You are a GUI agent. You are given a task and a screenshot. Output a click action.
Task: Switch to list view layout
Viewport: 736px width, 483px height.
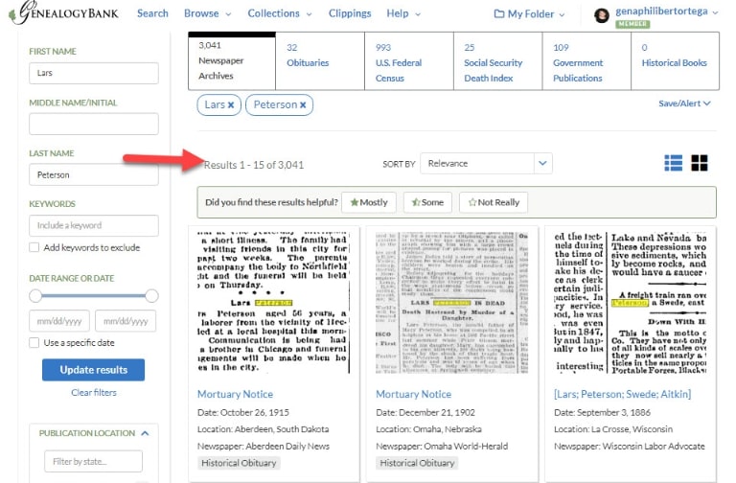coord(674,163)
